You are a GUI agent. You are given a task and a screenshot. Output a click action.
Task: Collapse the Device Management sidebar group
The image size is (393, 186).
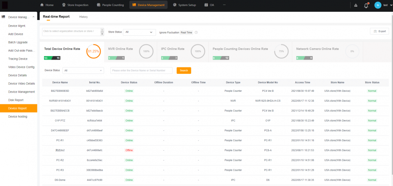(x=33, y=17)
